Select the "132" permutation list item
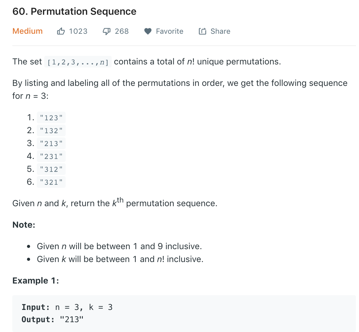The height and width of the screenshot is (332, 359). tap(51, 131)
